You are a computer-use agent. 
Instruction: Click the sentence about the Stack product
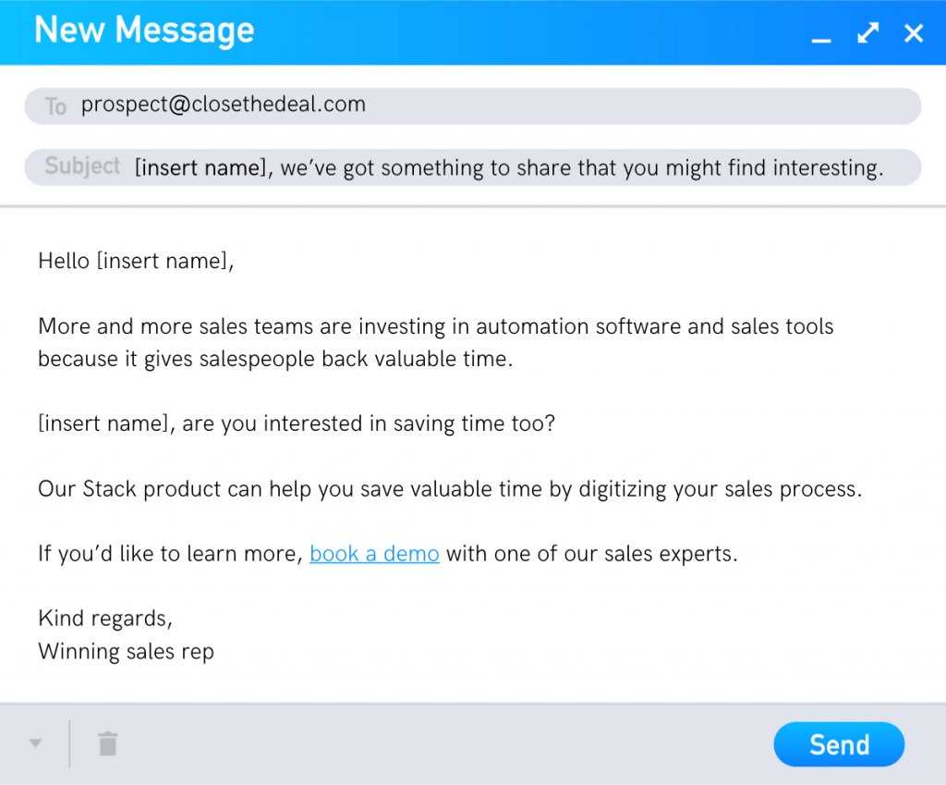coord(450,488)
